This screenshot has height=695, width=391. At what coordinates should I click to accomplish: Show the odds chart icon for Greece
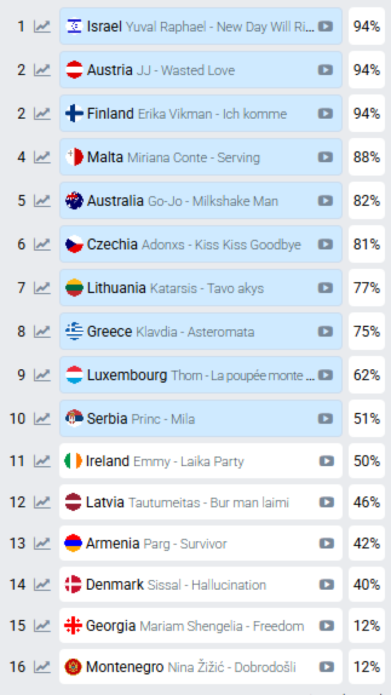[42, 332]
